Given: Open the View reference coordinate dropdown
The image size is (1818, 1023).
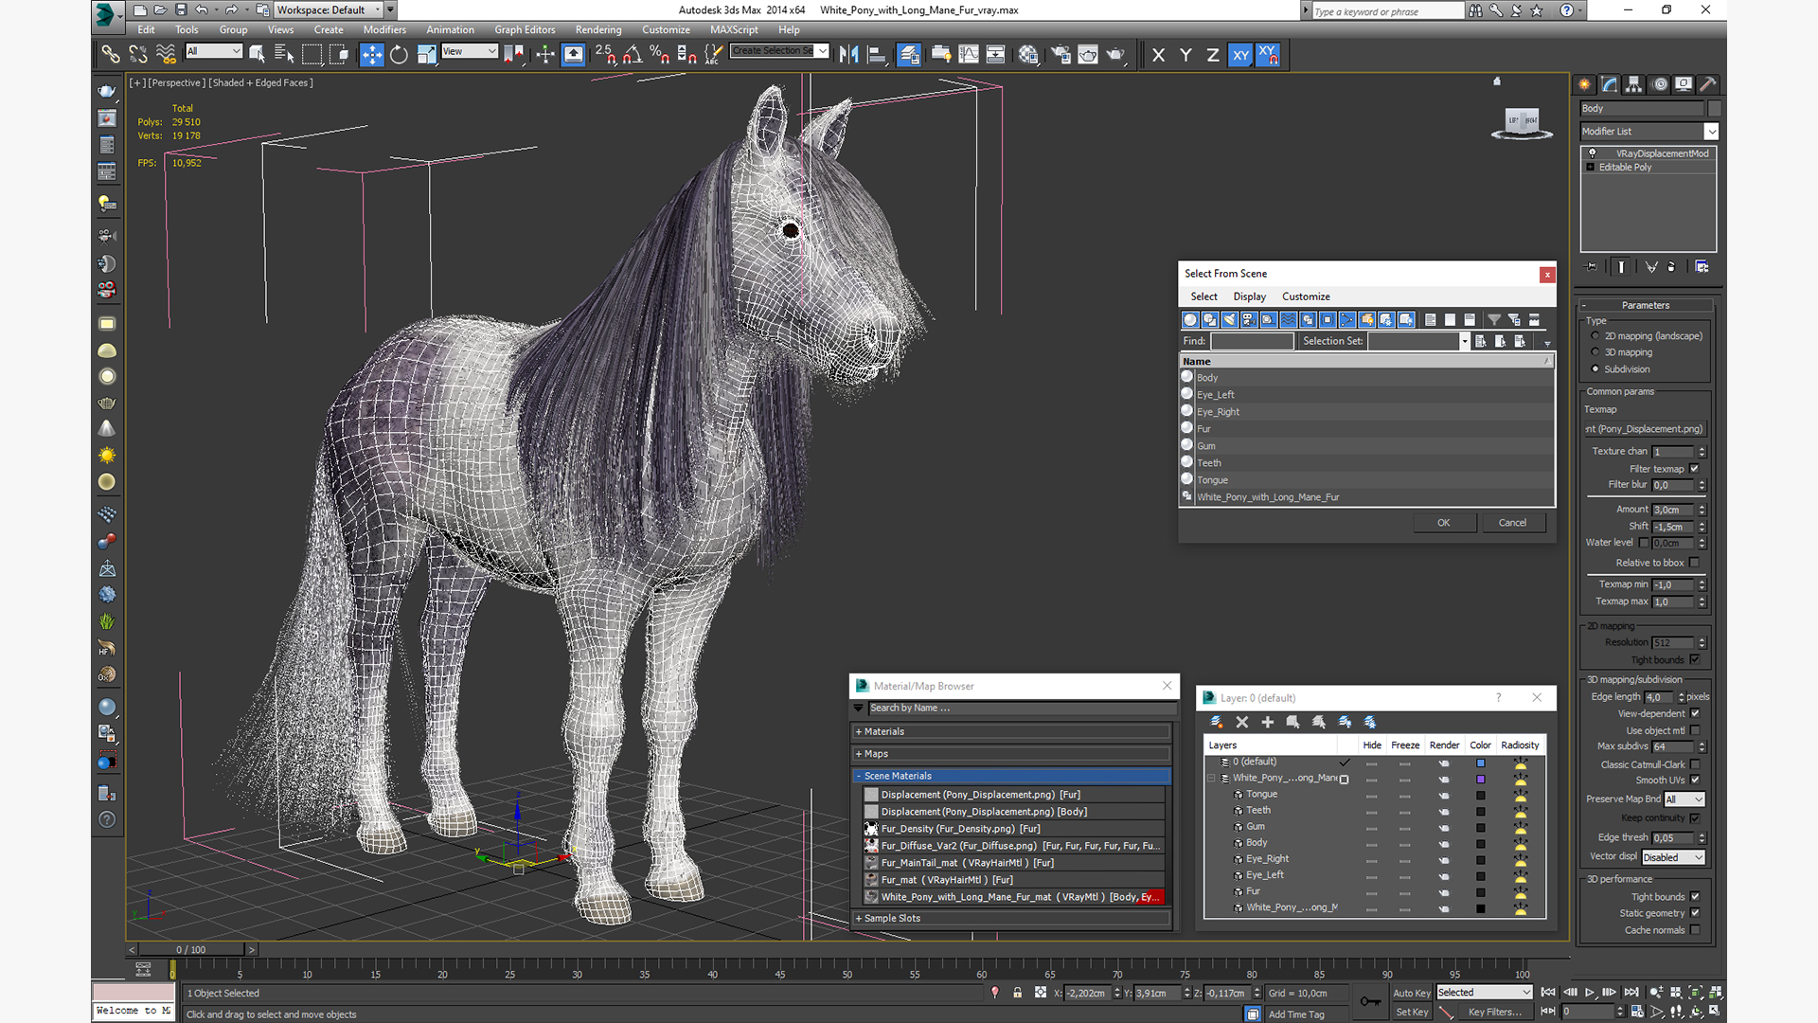Looking at the screenshot, I should 470,51.
